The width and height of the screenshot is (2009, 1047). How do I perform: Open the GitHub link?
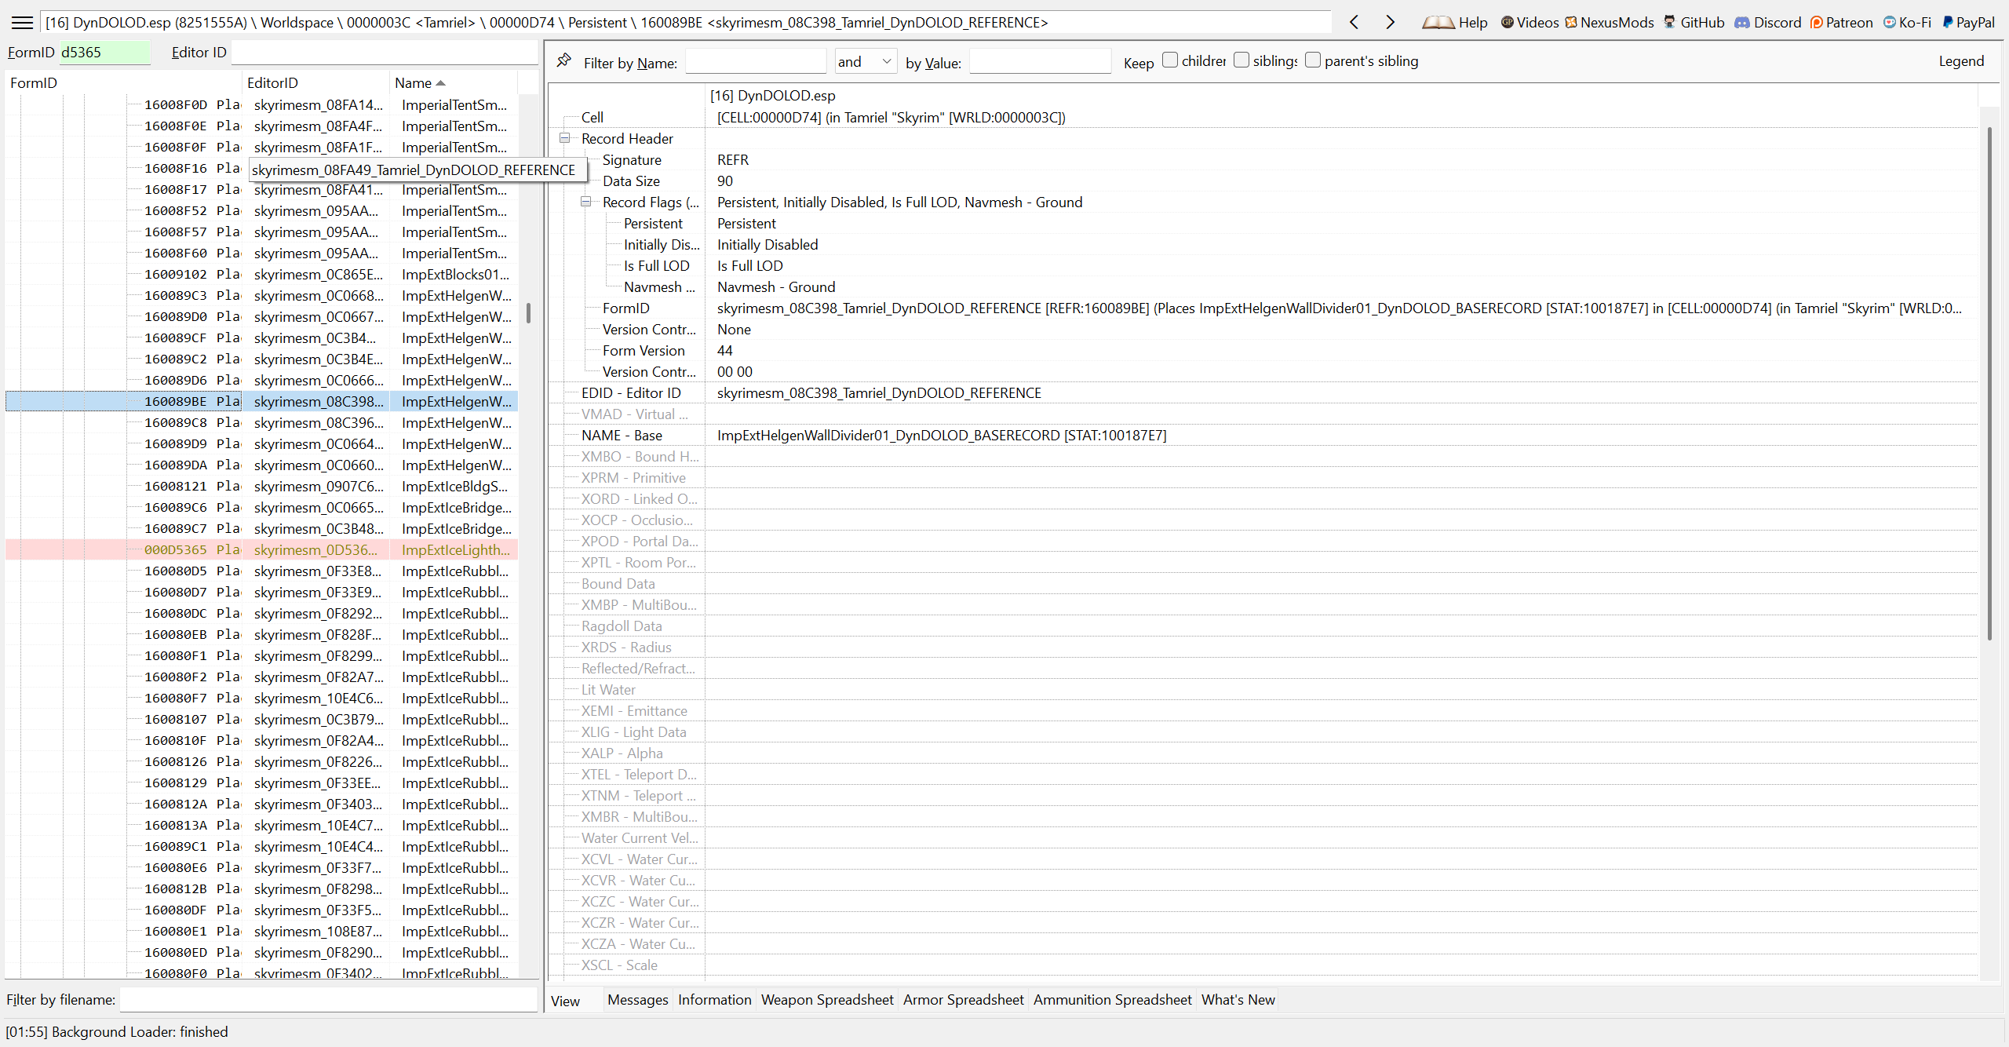tap(1694, 22)
